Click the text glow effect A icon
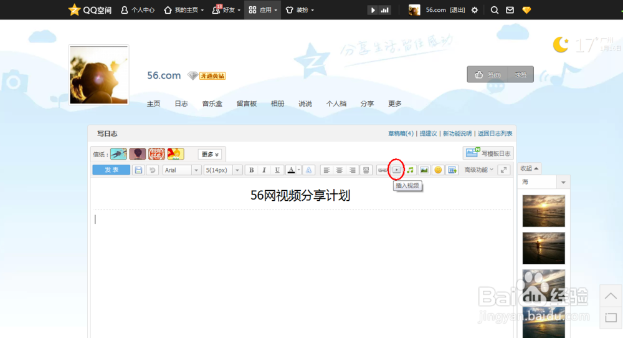The width and height of the screenshot is (623, 338). (x=309, y=170)
